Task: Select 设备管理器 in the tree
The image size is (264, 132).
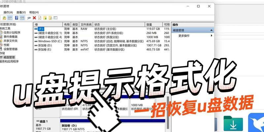Action: tap(11, 49)
